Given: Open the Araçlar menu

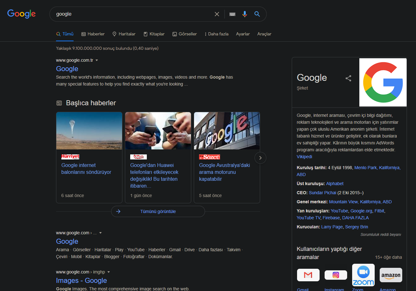Looking at the screenshot, I should pos(264,34).
